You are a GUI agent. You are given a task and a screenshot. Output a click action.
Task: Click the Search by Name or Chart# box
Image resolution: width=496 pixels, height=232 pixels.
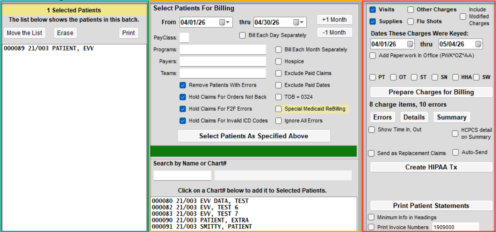tap(182, 175)
